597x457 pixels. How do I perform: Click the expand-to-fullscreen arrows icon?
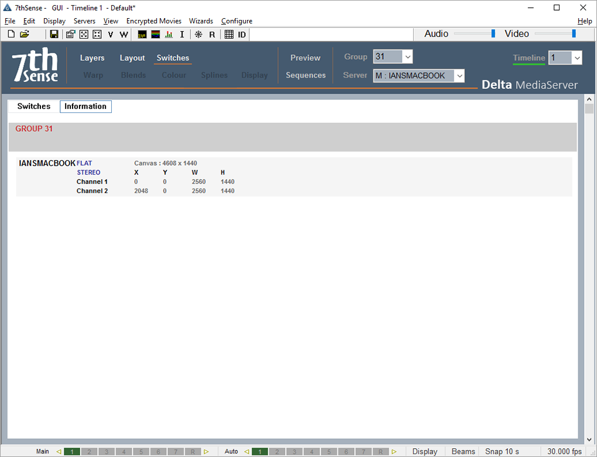coord(84,35)
